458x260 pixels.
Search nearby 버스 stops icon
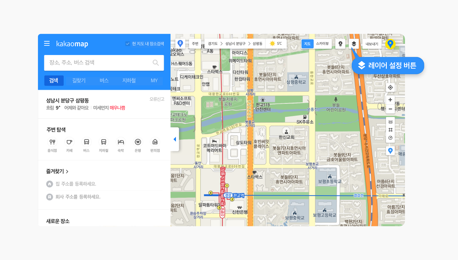coord(86,142)
